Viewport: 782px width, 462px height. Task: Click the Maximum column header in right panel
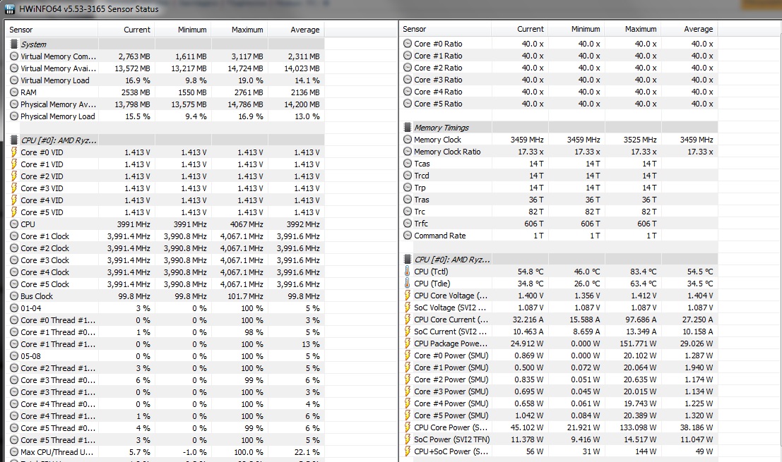[640, 29]
